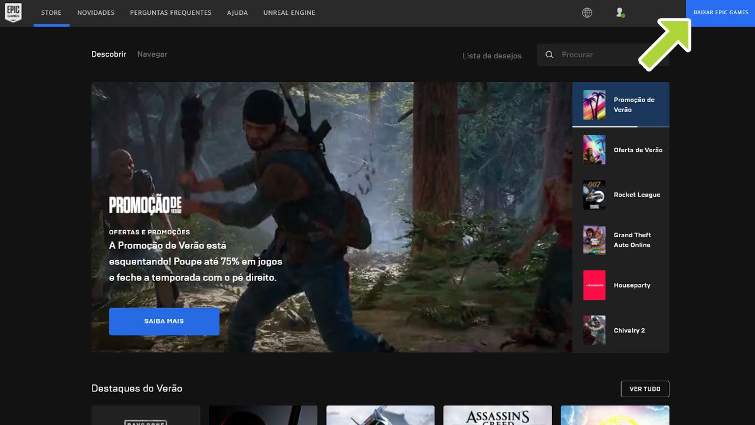The image size is (755, 425).
Task: Select Houseparty carousel item
Action: click(x=621, y=285)
